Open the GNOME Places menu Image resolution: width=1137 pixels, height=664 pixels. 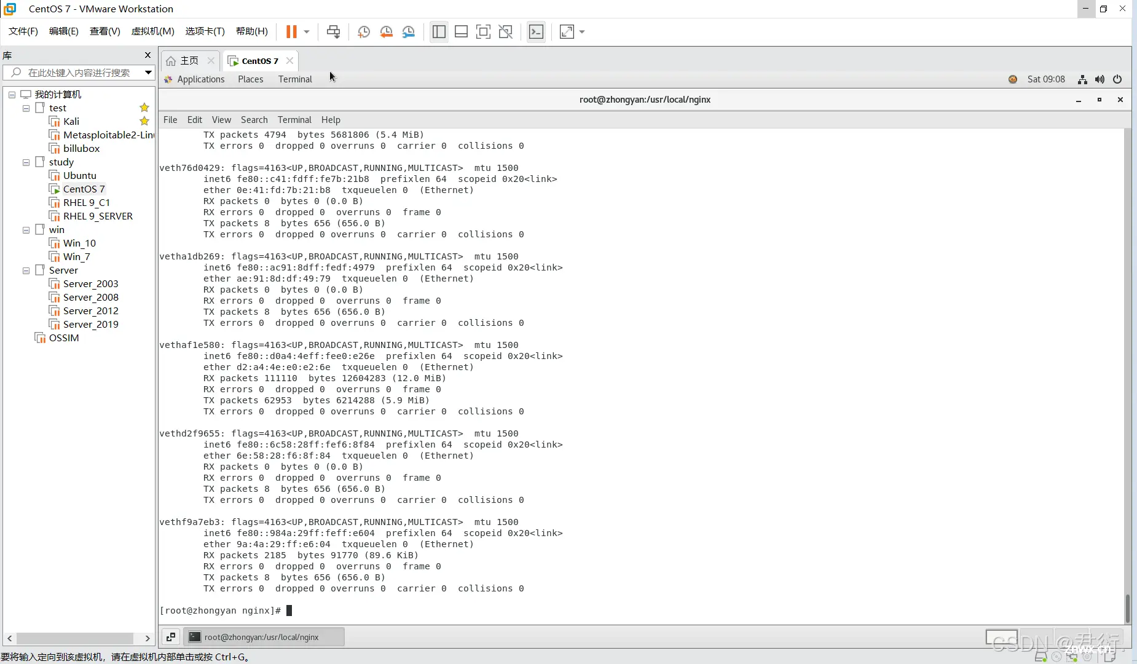coord(251,79)
